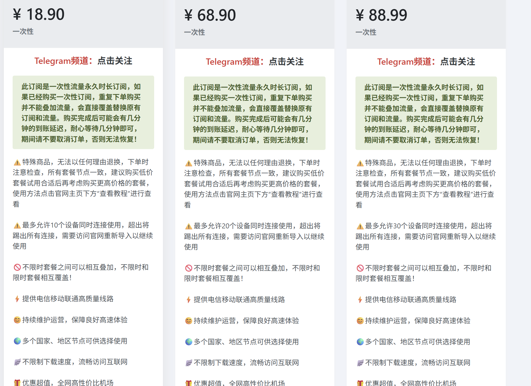Click green notice box in ¥18.90 plan
Screen dimensions: 531x386
[83, 112]
